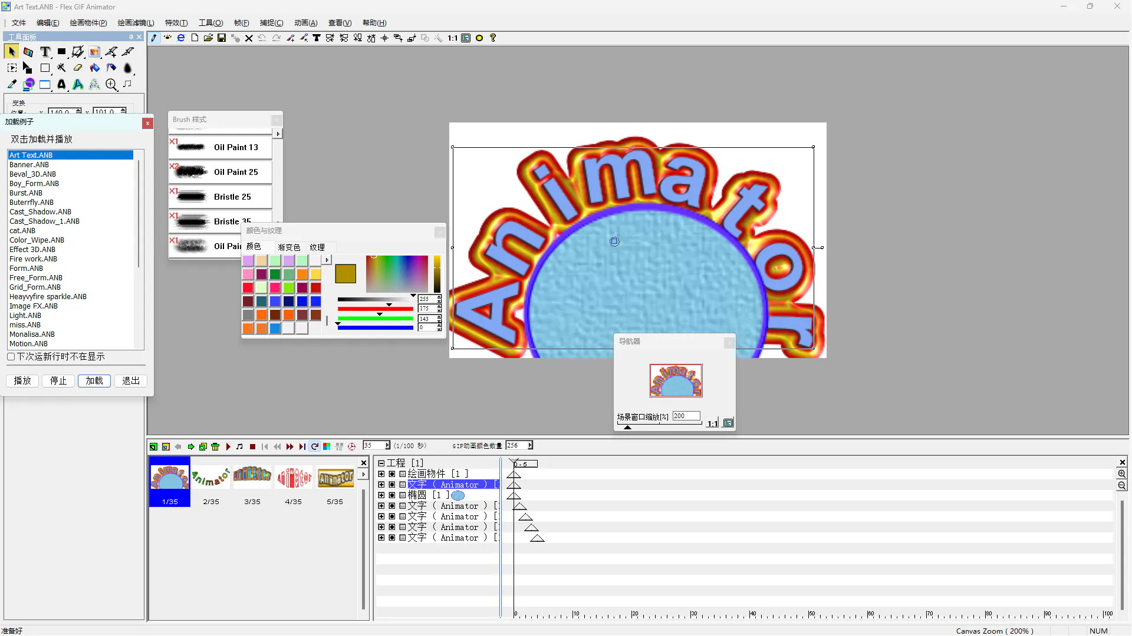Choose the green-blue letter A text effect tool
This screenshot has width=1132, height=636.
click(78, 85)
